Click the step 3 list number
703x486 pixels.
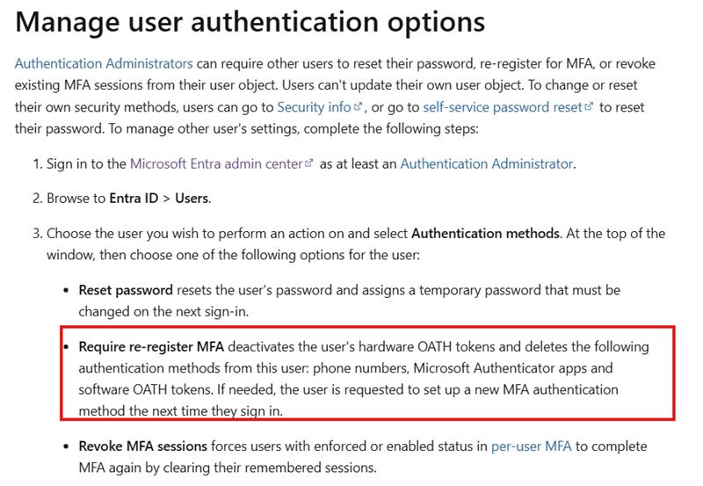click(x=37, y=234)
